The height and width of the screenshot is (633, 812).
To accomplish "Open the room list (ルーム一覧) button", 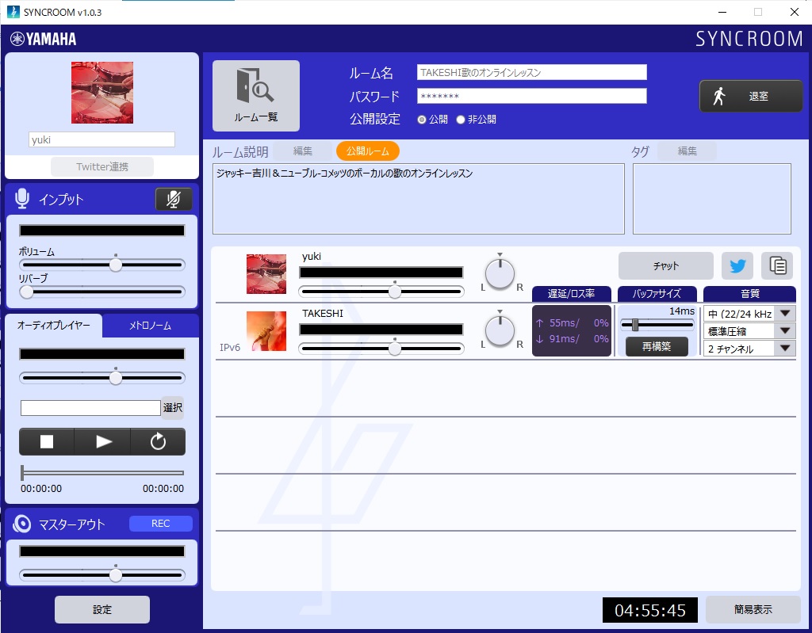I will coord(256,96).
